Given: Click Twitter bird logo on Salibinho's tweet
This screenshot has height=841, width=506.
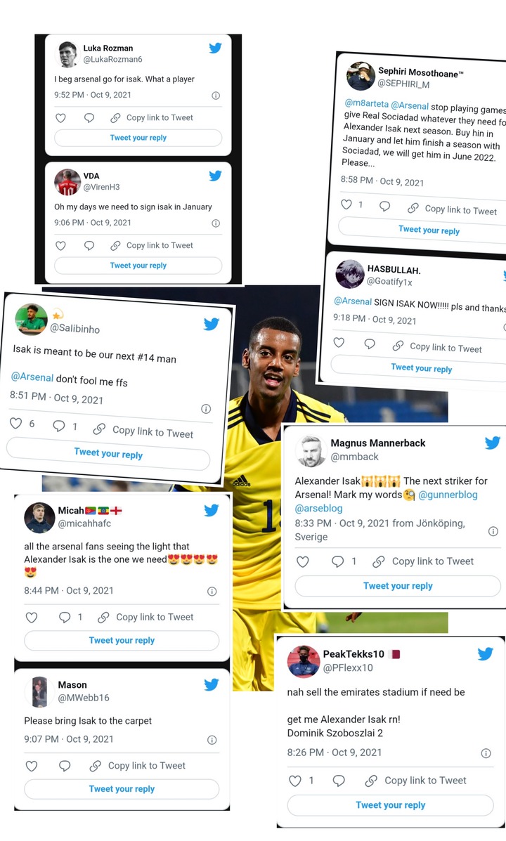Looking at the screenshot, I should (x=212, y=324).
